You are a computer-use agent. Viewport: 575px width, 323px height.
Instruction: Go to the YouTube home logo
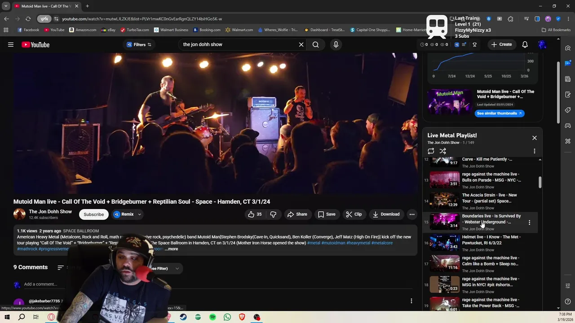click(35, 44)
